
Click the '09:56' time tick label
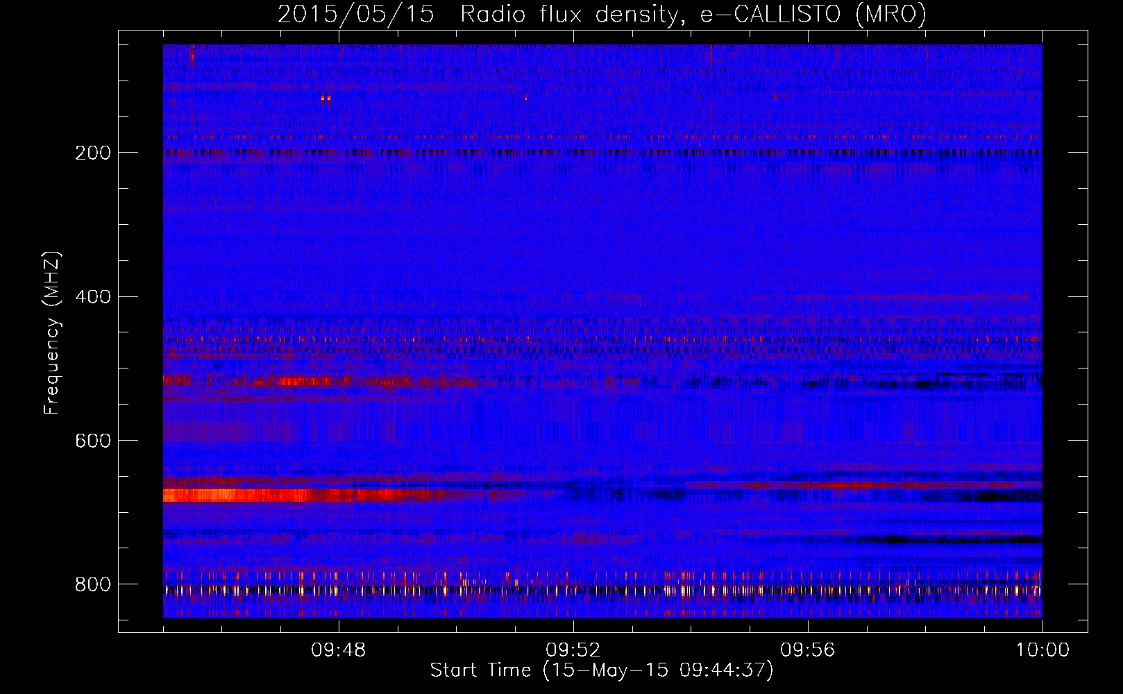coord(808,650)
